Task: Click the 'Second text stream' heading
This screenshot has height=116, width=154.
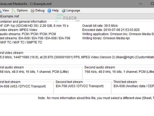Action: 69,82
